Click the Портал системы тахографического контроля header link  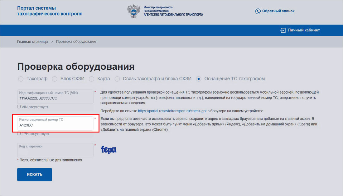50,11
